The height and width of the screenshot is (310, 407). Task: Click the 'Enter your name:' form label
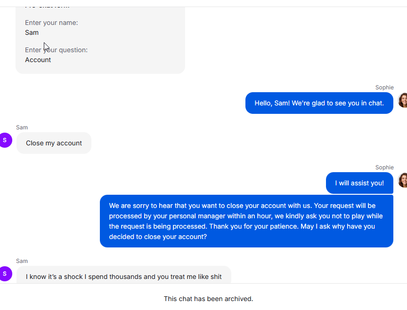51,23
